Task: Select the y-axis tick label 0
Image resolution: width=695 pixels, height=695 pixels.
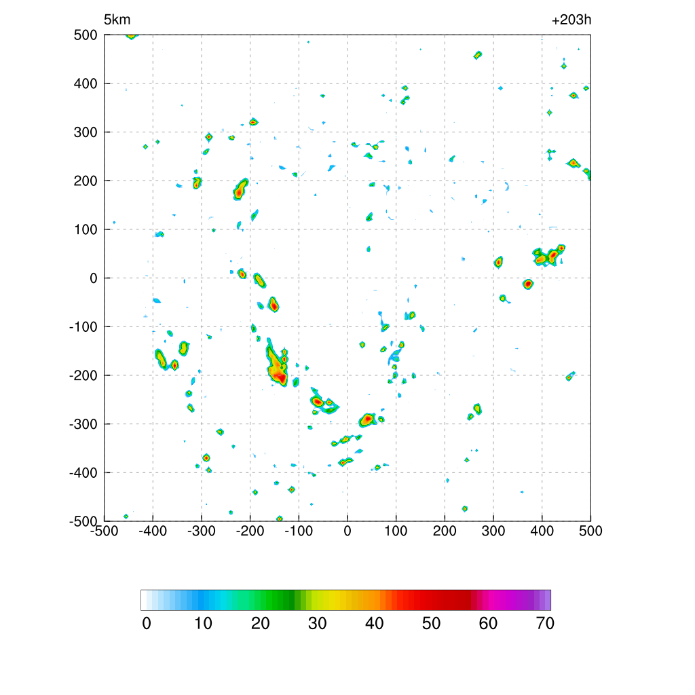Action: click(x=94, y=278)
